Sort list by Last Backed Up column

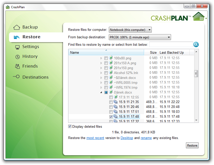[174, 52]
